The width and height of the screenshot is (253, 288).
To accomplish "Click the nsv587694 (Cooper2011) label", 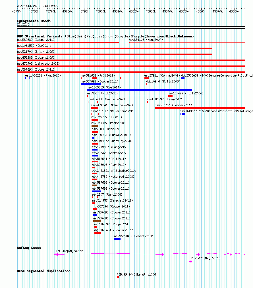I will [x=111, y=206].
